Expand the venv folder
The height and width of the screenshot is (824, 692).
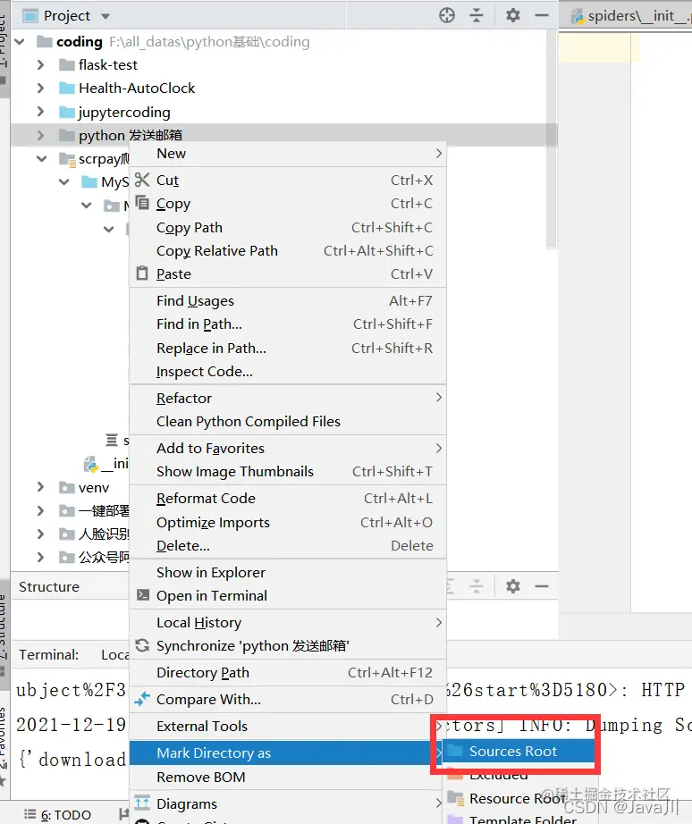tap(40, 487)
